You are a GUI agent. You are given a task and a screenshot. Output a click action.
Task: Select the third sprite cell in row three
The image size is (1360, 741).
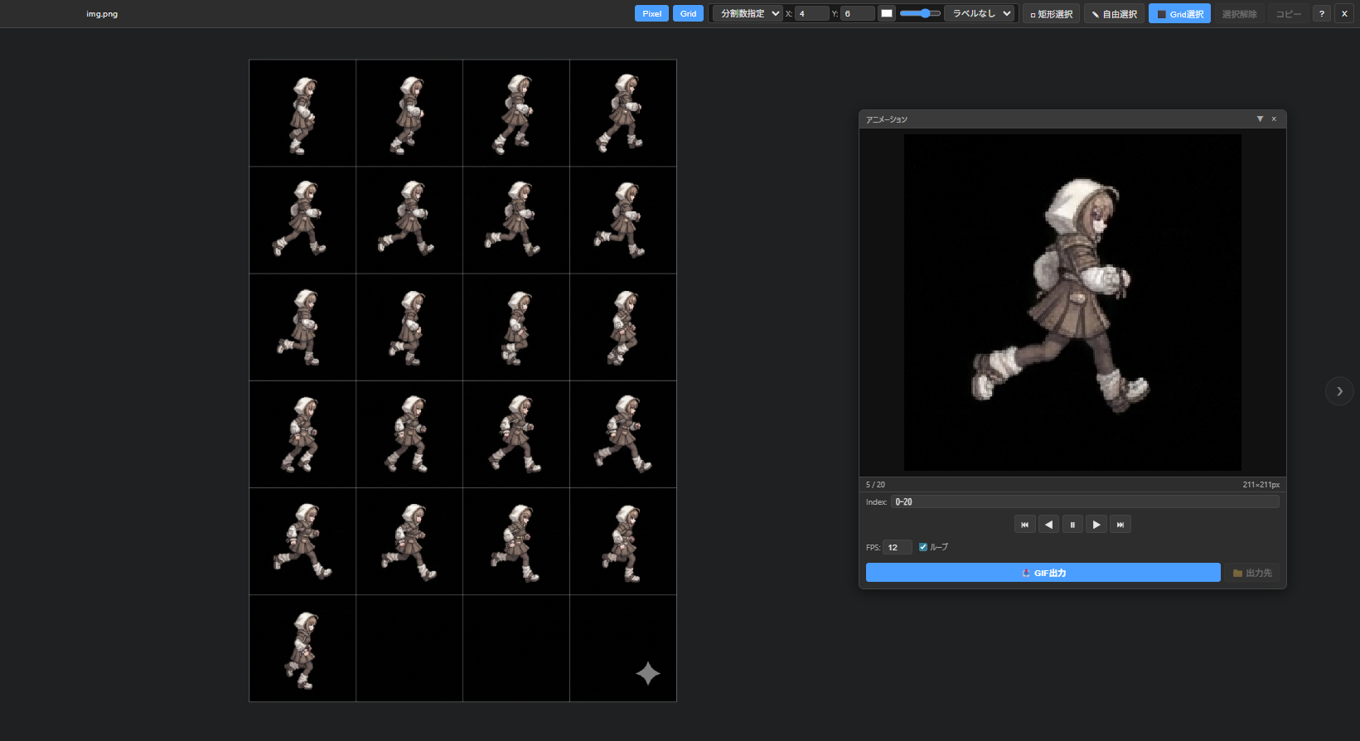516,327
